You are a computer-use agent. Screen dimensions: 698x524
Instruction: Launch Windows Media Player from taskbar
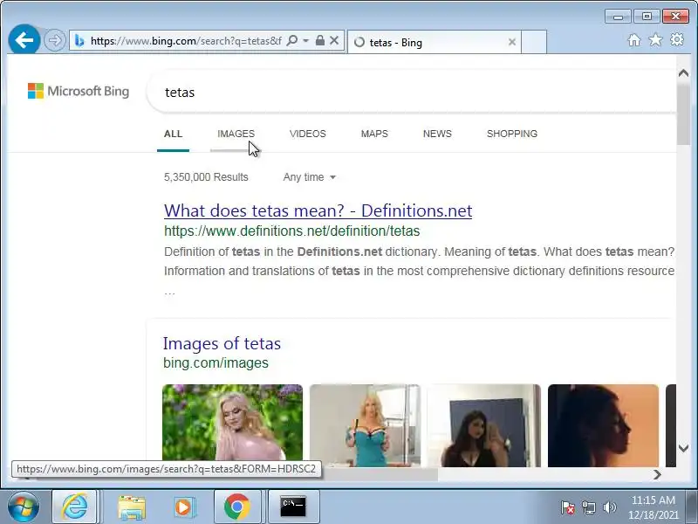point(184,507)
